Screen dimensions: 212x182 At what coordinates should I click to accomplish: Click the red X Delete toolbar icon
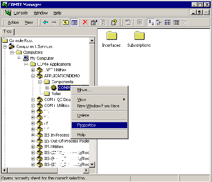(x=85, y=22)
